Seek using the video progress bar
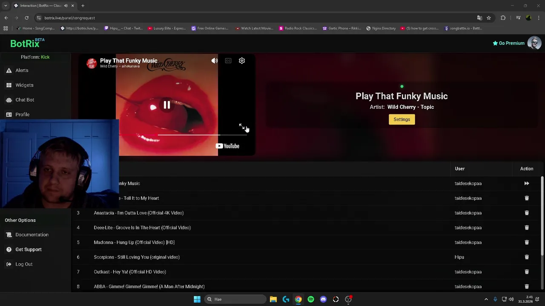The height and width of the screenshot is (306, 545). click(x=183, y=135)
